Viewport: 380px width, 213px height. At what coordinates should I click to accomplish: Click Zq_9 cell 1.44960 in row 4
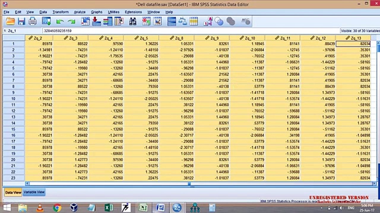(x=212, y=62)
